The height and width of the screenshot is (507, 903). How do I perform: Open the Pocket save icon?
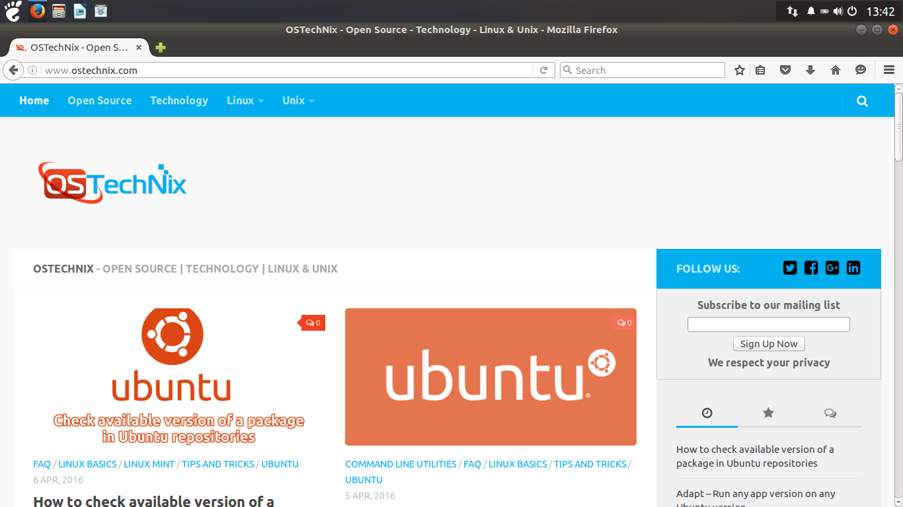[785, 70]
